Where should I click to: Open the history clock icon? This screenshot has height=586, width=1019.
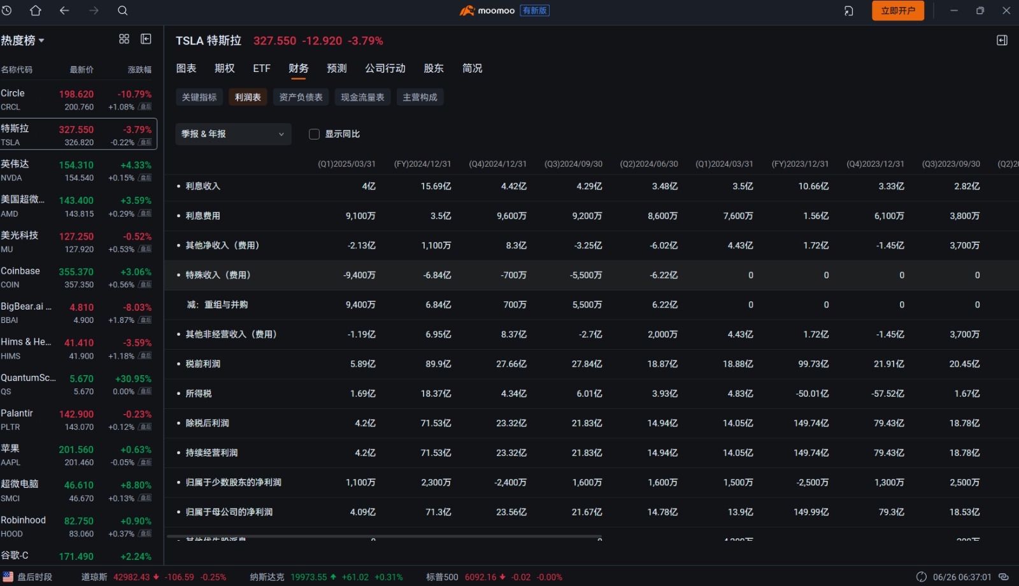(7, 10)
